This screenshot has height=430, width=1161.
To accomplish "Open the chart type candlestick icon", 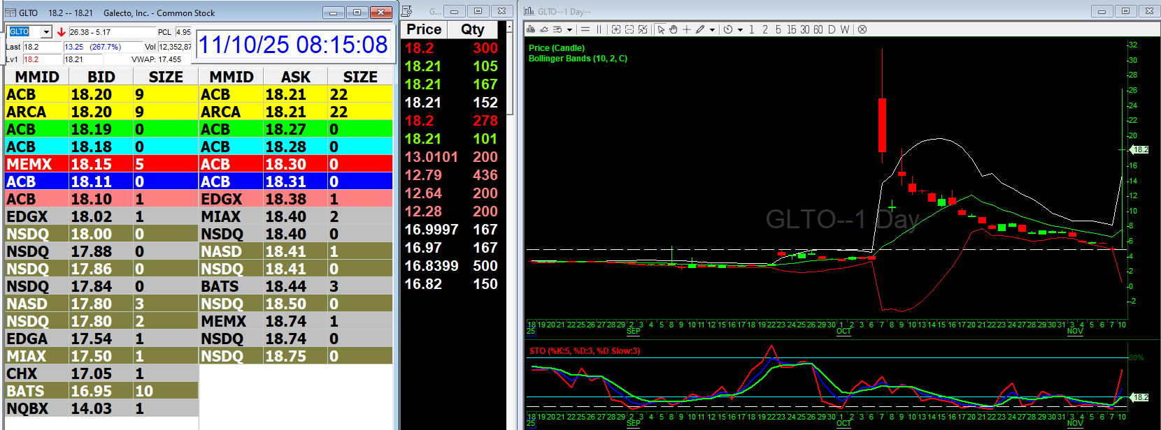I will 532,29.
